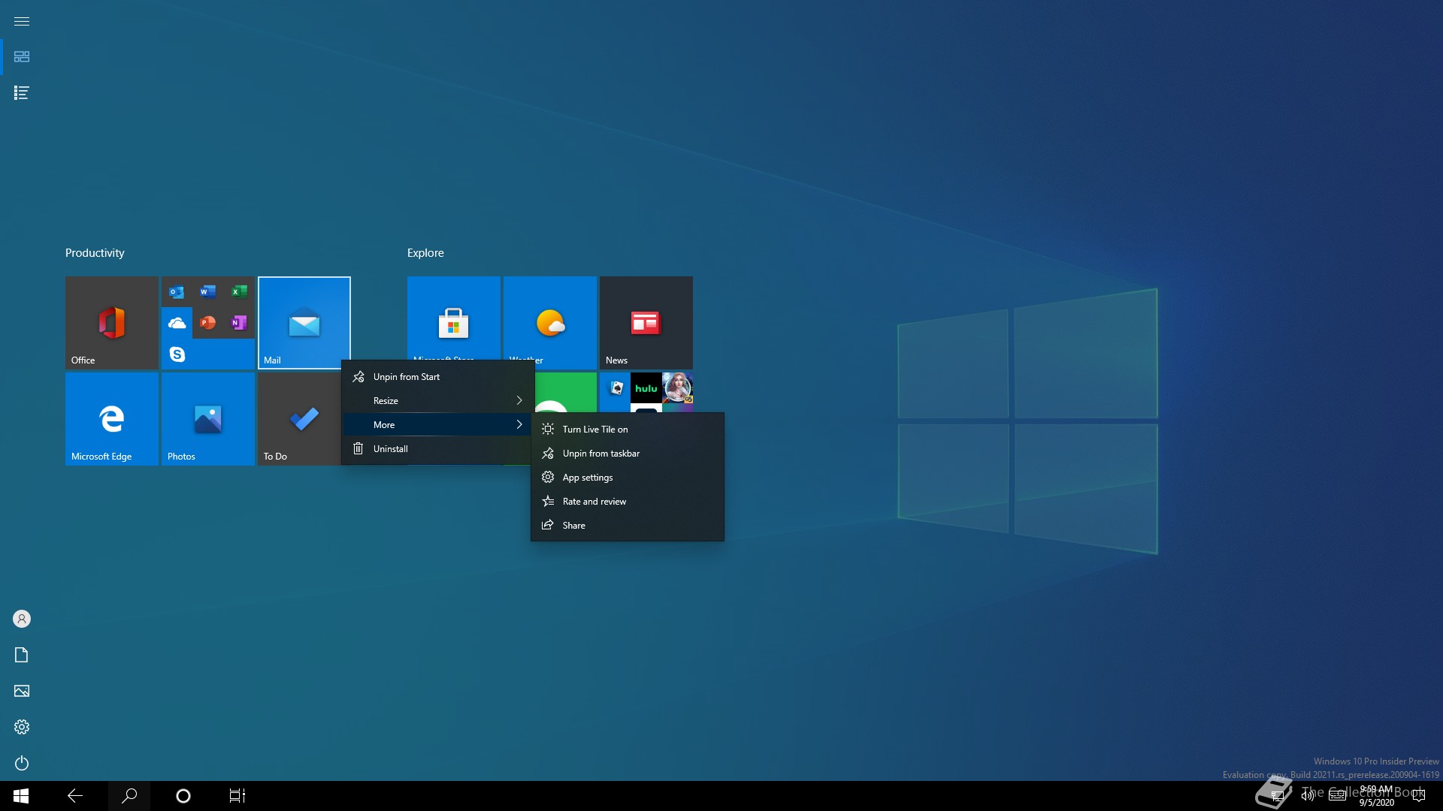Open the Pictures sidebar icon
The width and height of the screenshot is (1443, 811).
22,691
